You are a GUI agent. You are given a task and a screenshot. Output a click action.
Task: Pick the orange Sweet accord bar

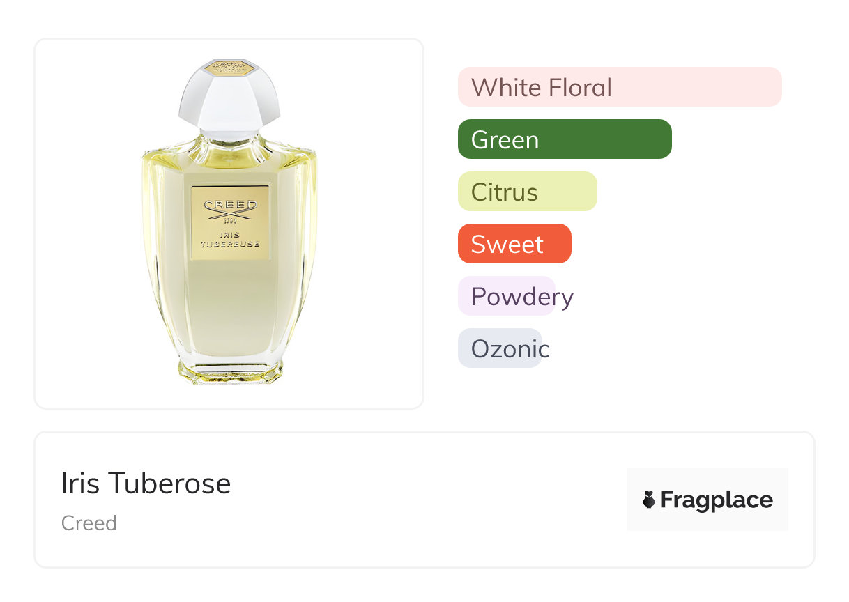(x=514, y=244)
